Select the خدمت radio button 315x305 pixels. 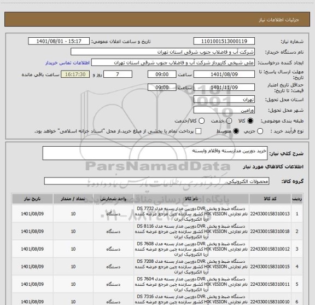pos(229,121)
